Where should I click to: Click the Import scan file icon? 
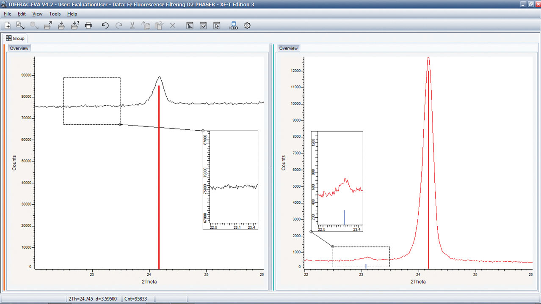click(20, 26)
